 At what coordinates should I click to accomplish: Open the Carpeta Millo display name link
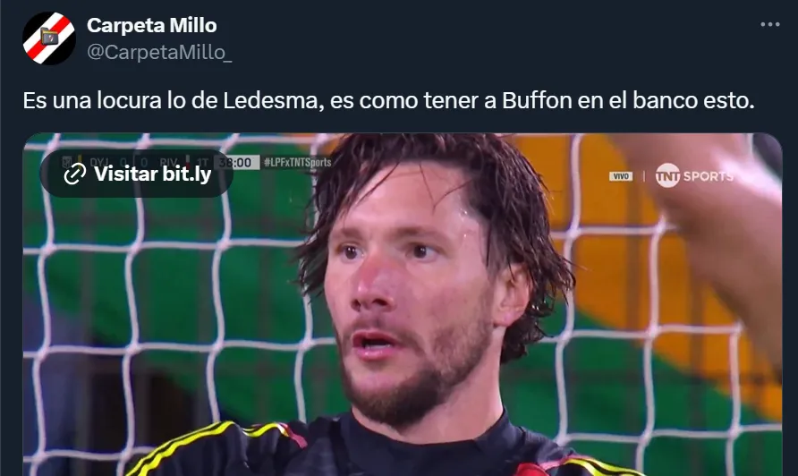[x=152, y=25]
